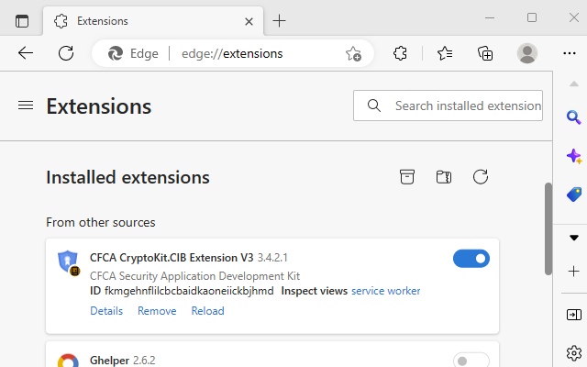Click the sidebar hide panel icon

573,315
